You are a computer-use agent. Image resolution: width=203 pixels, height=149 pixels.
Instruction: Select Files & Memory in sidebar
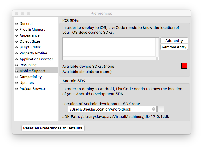tap(32, 30)
